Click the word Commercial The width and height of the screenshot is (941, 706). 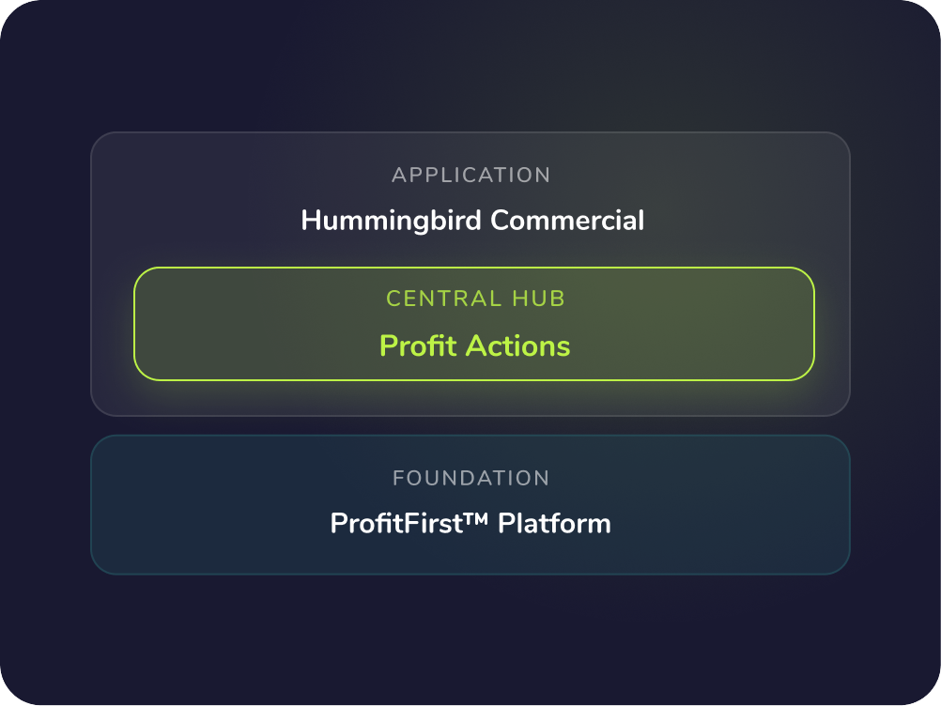point(567,220)
